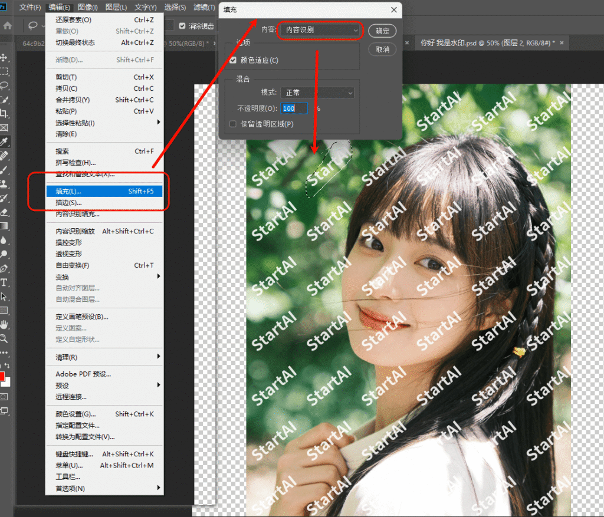Select the Crop tool
The width and height of the screenshot is (604, 517).
[x=4, y=113]
